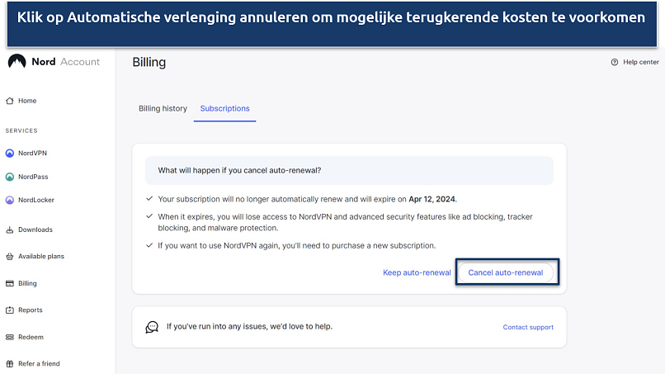Switch to the Billing history tab

pos(163,109)
